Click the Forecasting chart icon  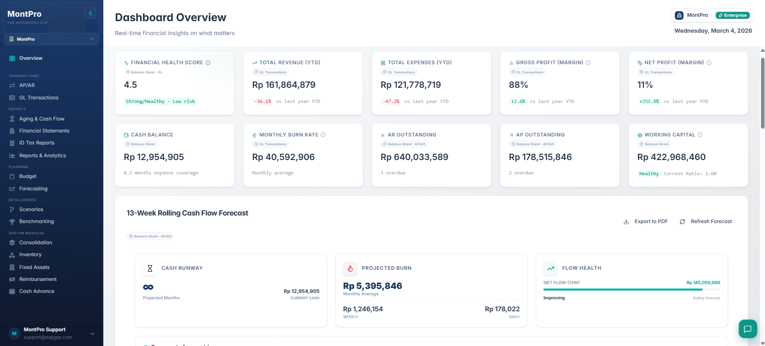pyautogui.click(x=12, y=189)
